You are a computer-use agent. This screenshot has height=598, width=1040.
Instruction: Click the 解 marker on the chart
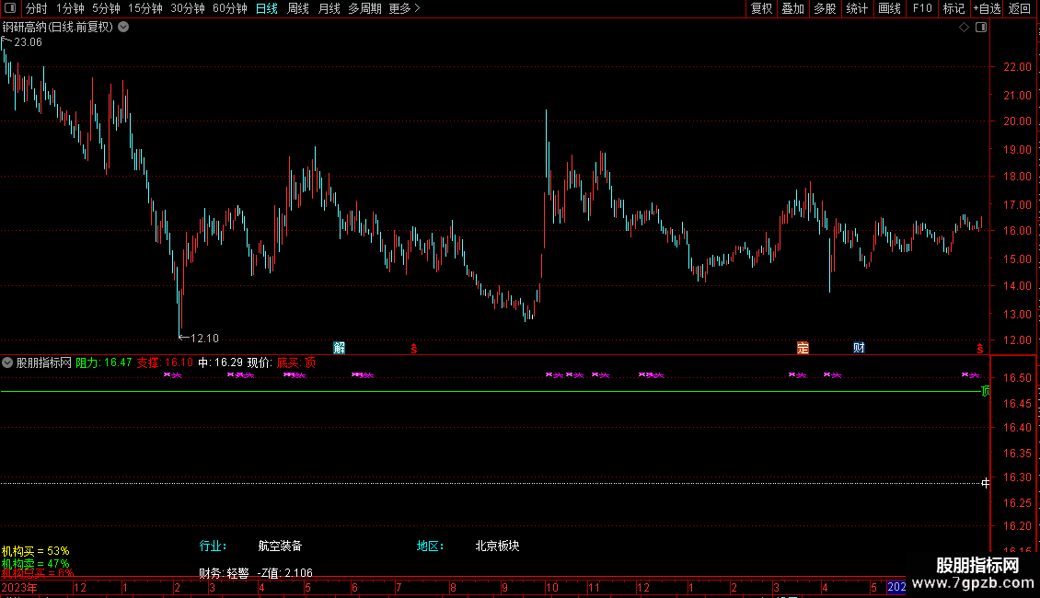tap(339, 348)
